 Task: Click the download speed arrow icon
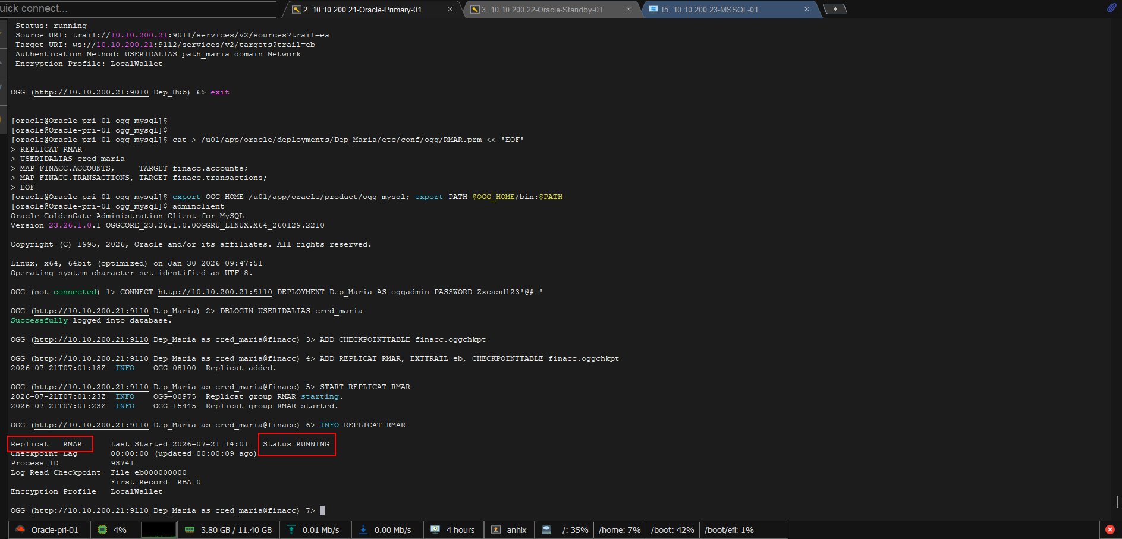tap(363, 529)
